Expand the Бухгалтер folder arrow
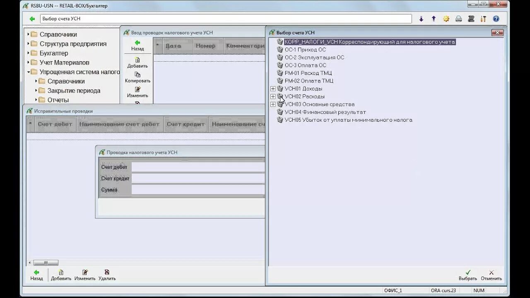The height and width of the screenshot is (298, 530). point(28,53)
